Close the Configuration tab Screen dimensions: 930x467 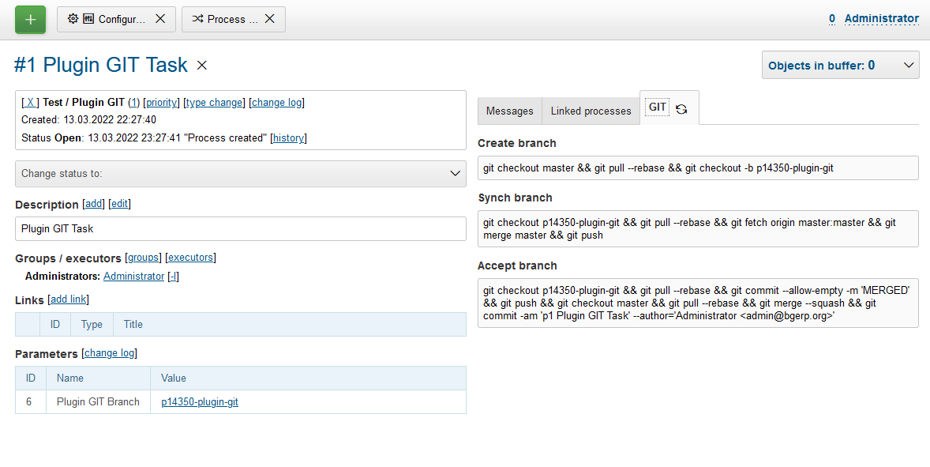coord(160,19)
